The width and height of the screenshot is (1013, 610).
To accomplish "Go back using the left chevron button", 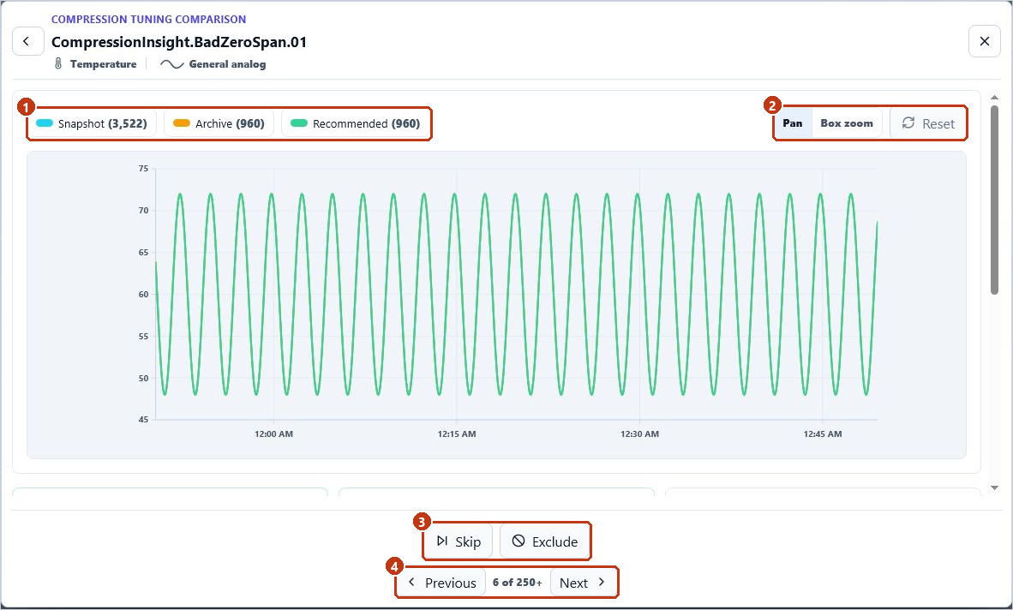I will pyautogui.click(x=28, y=42).
